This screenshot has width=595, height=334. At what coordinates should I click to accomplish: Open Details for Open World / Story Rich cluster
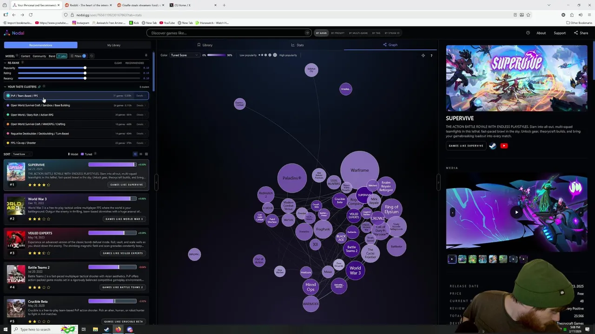pyautogui.click(x=140, y=115)
